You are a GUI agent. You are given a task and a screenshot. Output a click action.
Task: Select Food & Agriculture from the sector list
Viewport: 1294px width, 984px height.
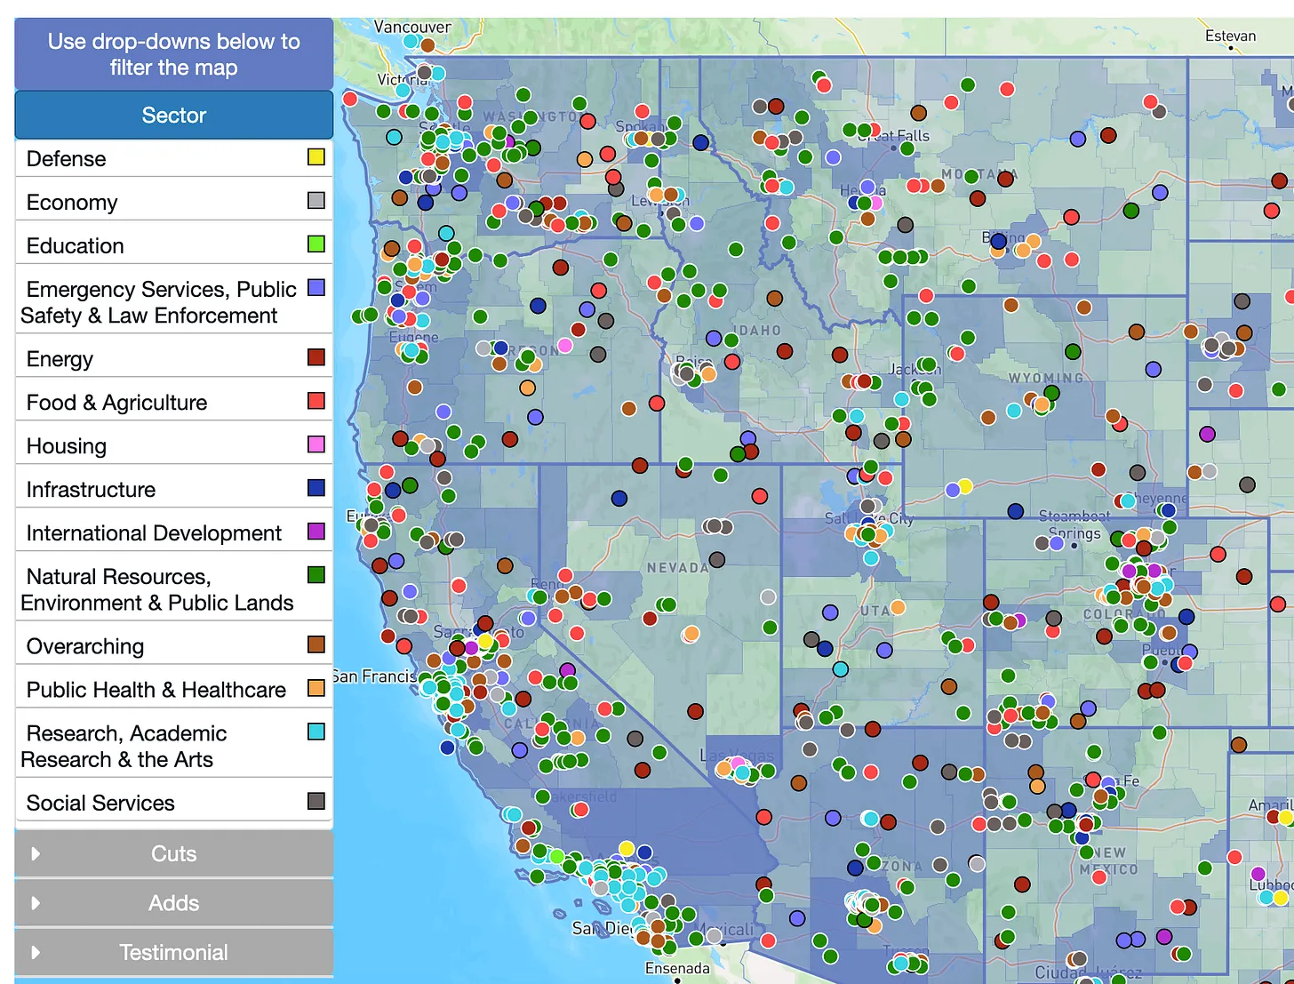tap(116, 403)
